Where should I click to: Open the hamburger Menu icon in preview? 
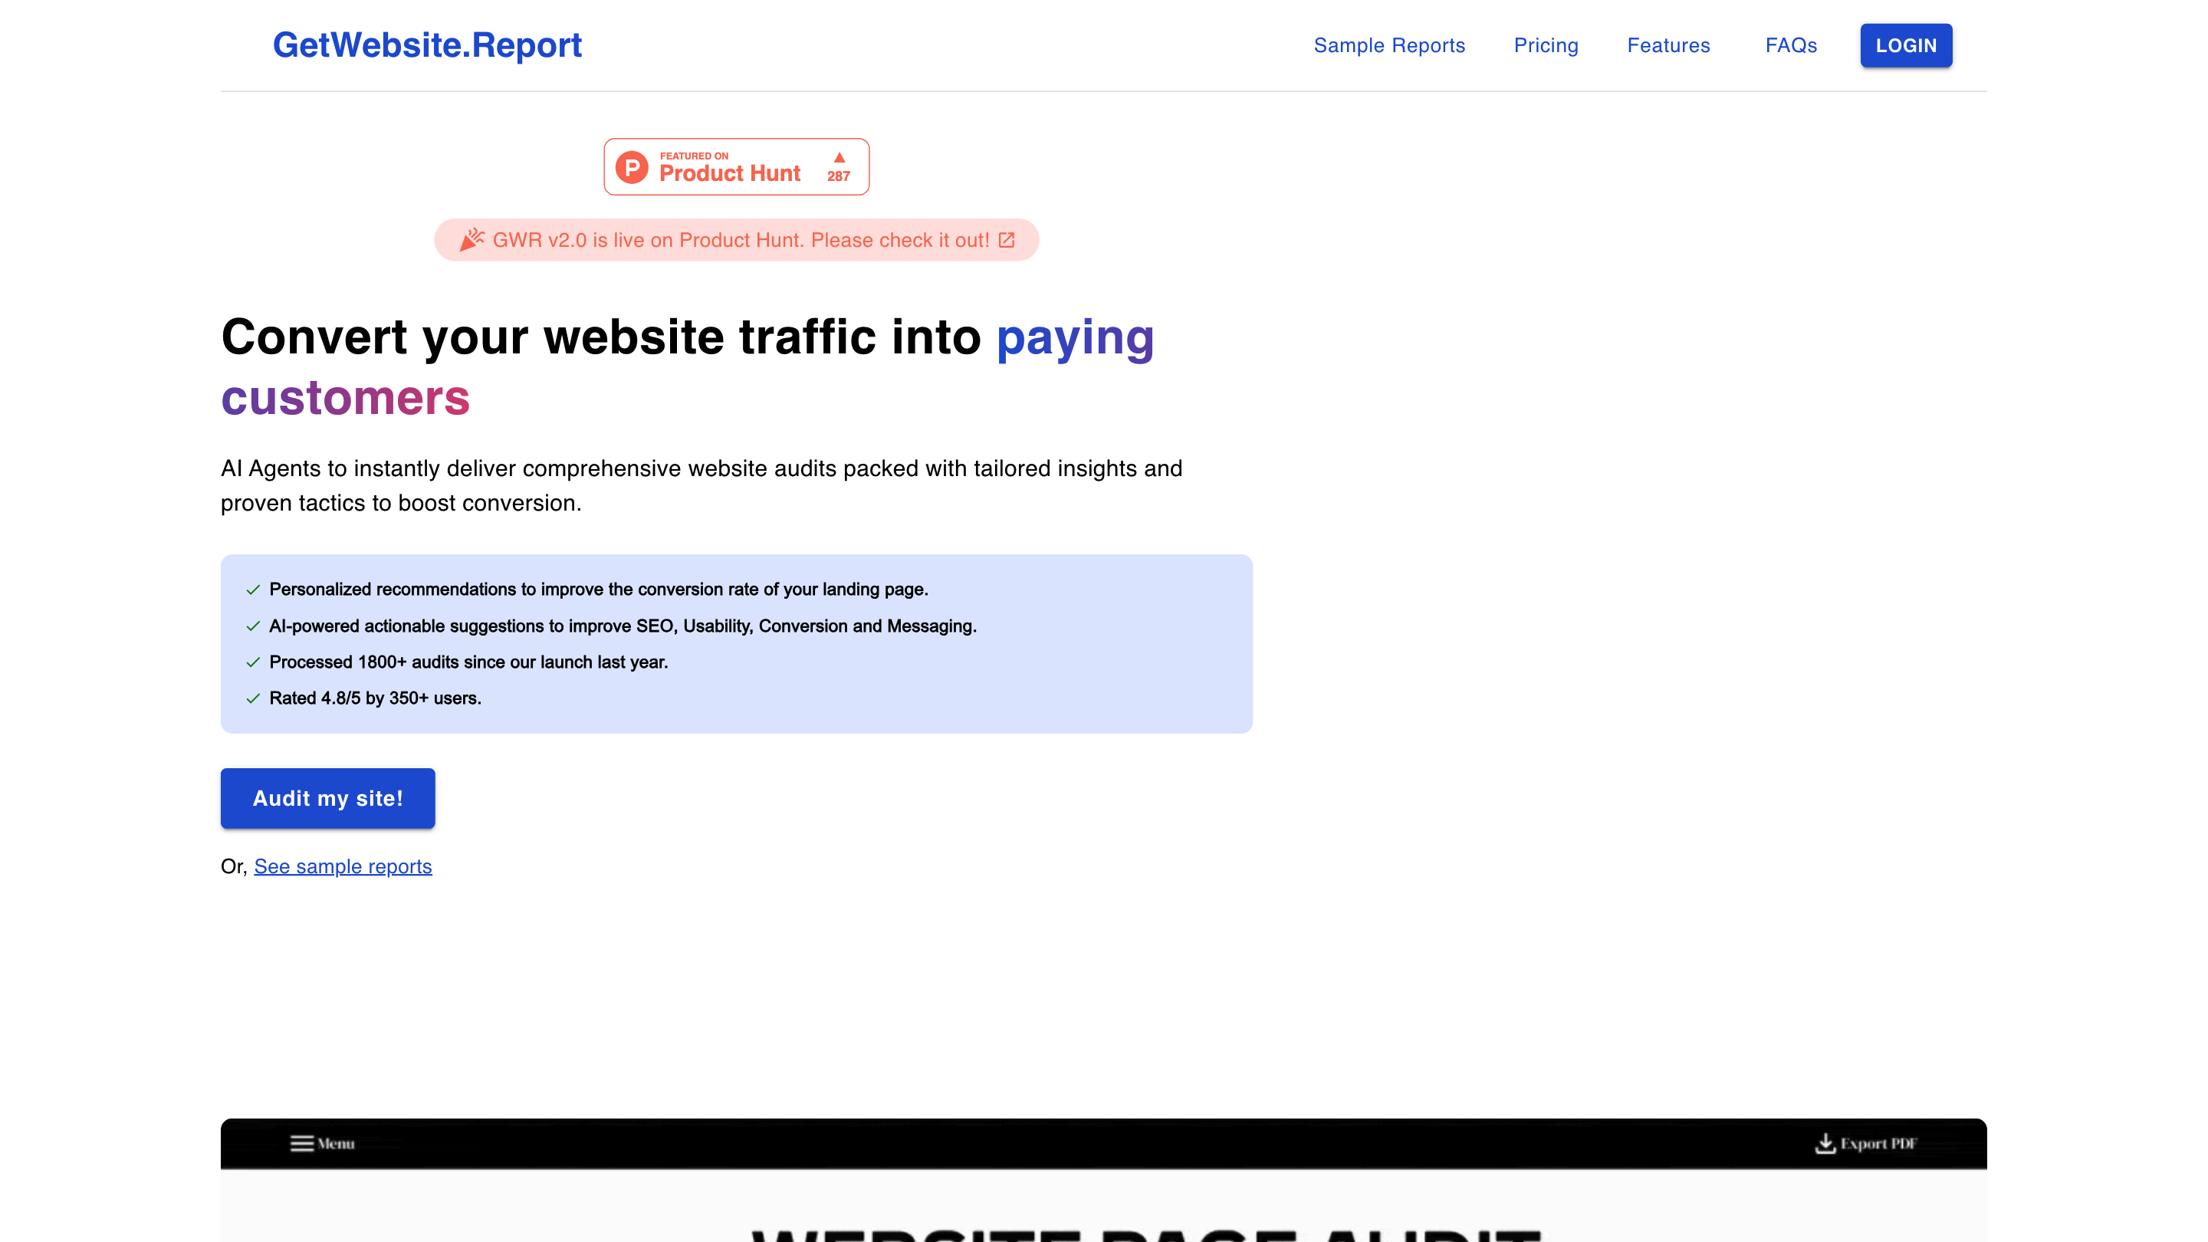(302, 1143)
